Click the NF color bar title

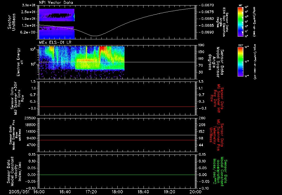coord(241,6)
